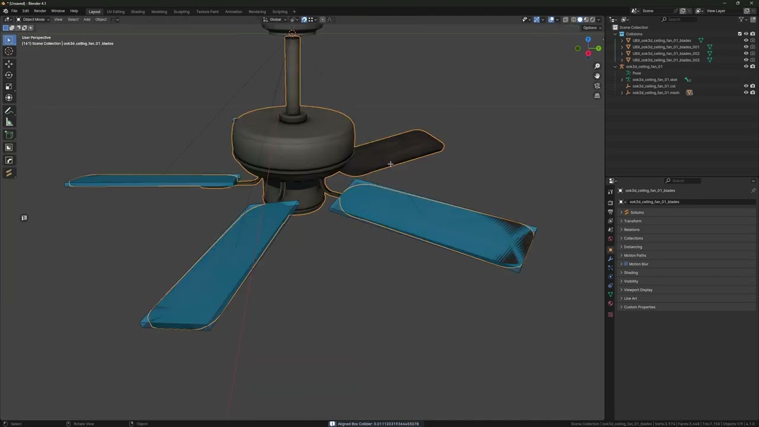Image resolution: width=759 pixels, height=427 pixels.
Task: Click the Pan view hand icon
Action: pos(597,76)
